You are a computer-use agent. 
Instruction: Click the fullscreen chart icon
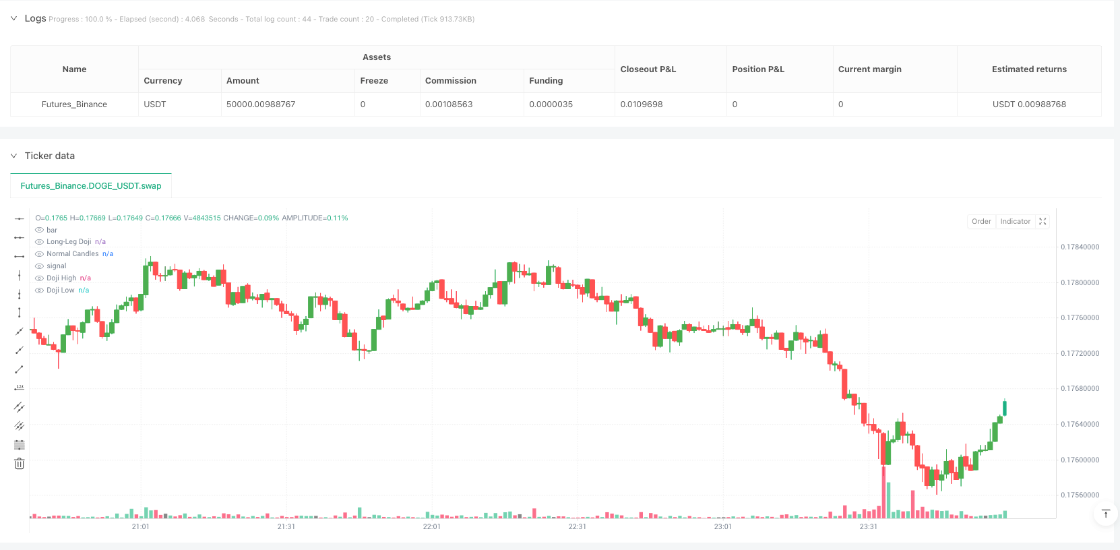(x=1043, y=222)
